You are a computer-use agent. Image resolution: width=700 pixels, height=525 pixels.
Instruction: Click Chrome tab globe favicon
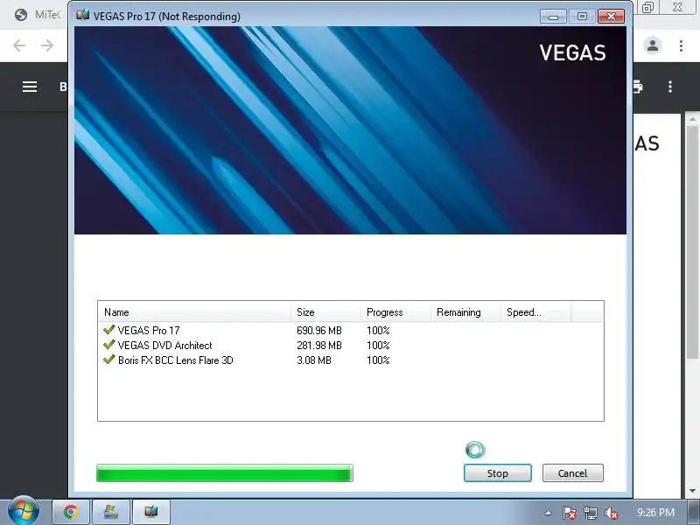(20, 15)
